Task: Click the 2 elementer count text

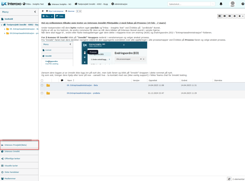Action: [x=238, y=179]
